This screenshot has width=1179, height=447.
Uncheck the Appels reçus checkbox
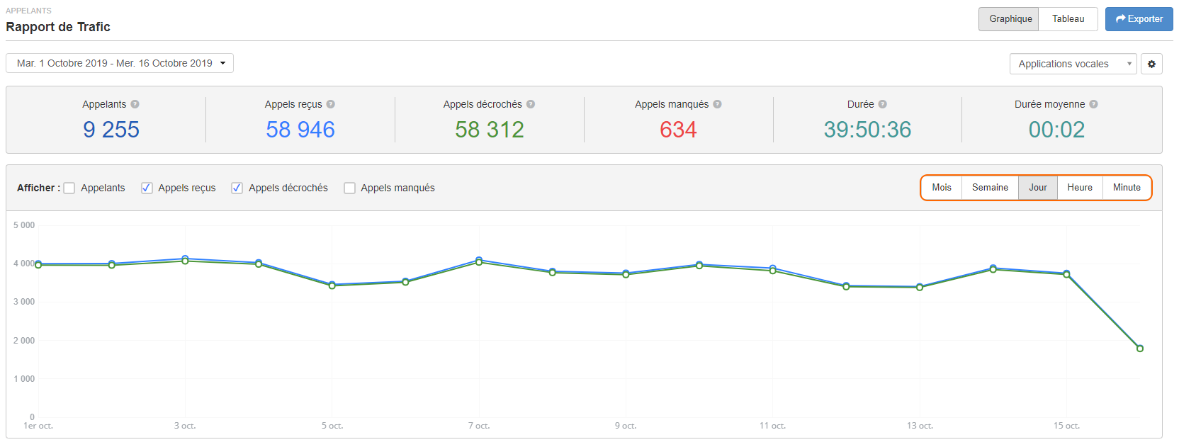[147, 188]
